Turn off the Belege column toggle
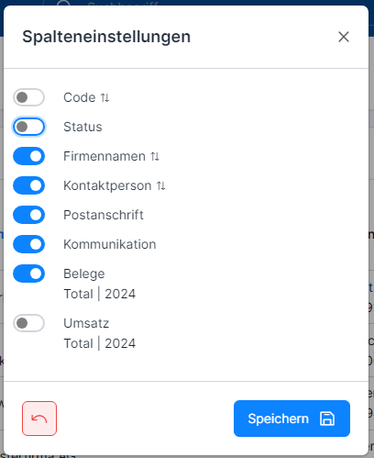This screenshot has width=374, height=458. coord(28,274)
